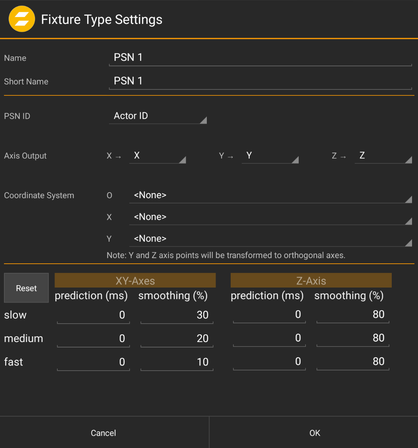Screen dimensions: 418x448
Task: Edit the Name field containing PSN 1
Action: click(x=260, y=57)
